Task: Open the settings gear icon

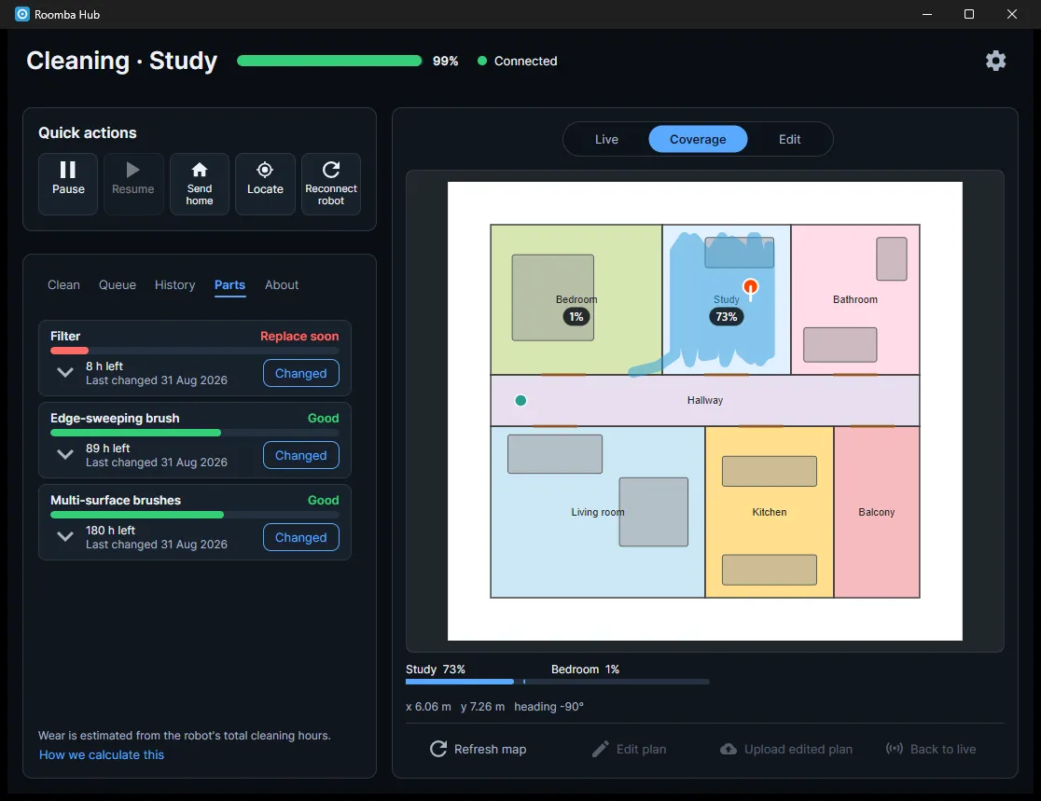Action: point(995,61)
